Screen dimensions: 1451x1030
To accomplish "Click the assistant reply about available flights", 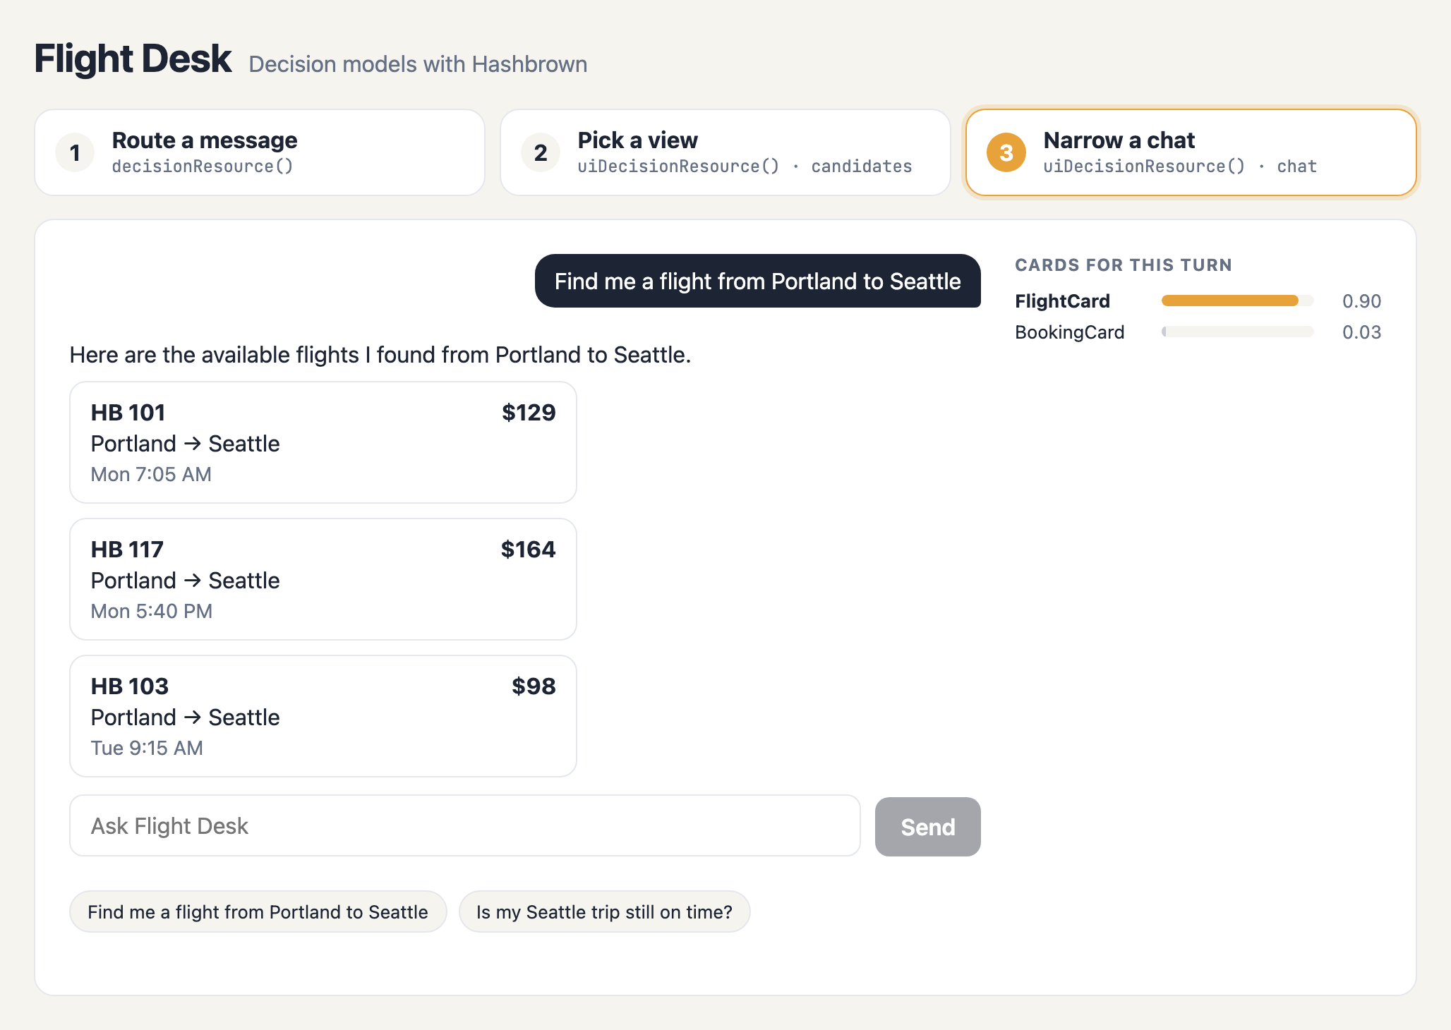I will point(380,354).
